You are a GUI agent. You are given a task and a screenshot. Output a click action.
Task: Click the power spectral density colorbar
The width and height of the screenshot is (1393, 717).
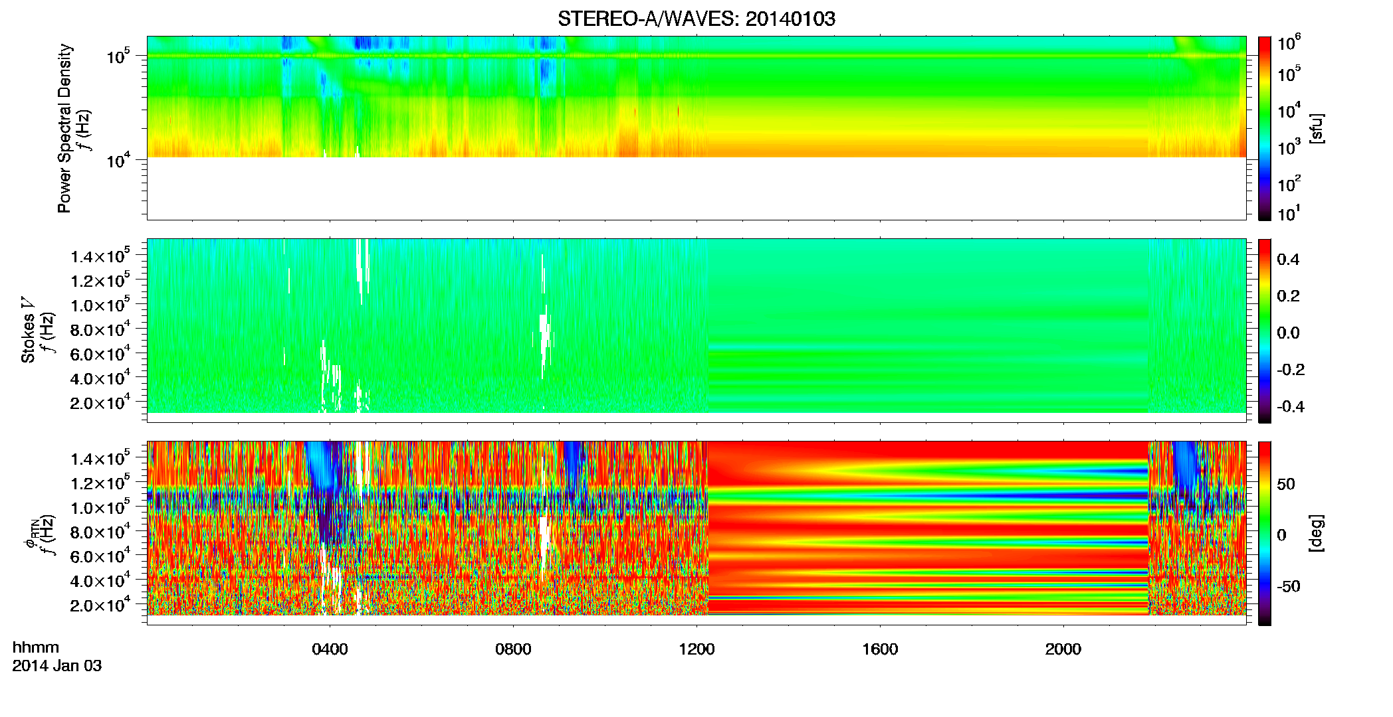pyautogui.click(x=1265, y=128)
